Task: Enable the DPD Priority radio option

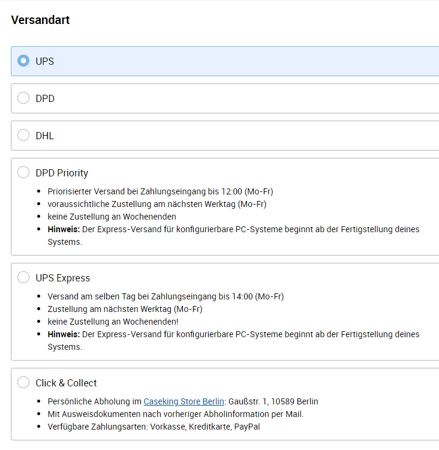Action: pos(23,173)
